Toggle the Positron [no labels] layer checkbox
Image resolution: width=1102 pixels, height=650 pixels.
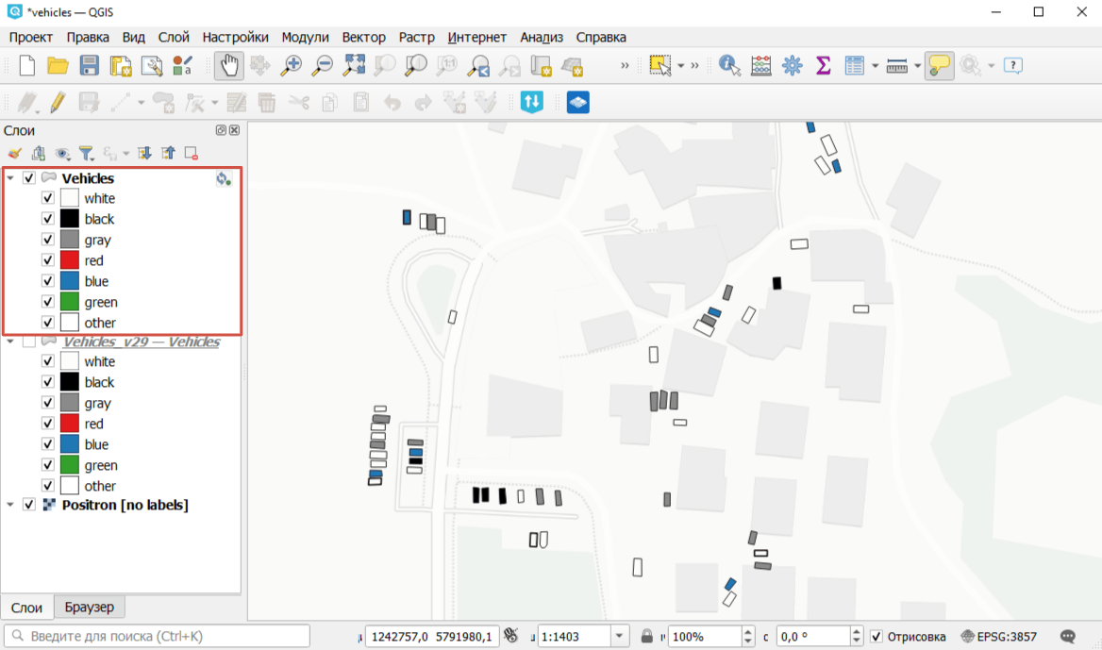29,505
